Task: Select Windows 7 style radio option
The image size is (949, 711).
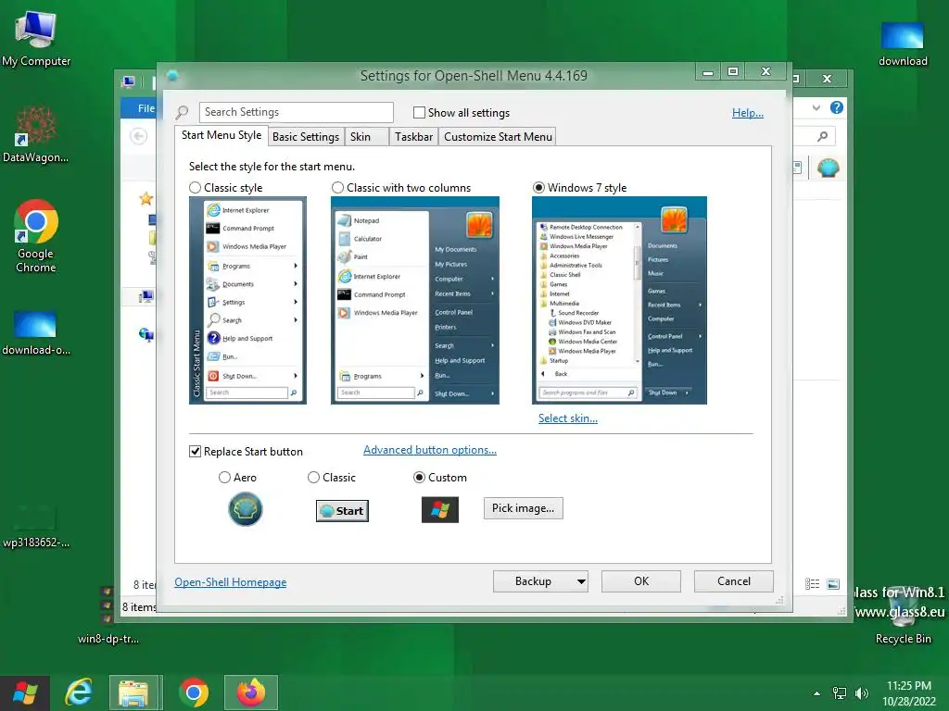Action: (x=538, y=188)
